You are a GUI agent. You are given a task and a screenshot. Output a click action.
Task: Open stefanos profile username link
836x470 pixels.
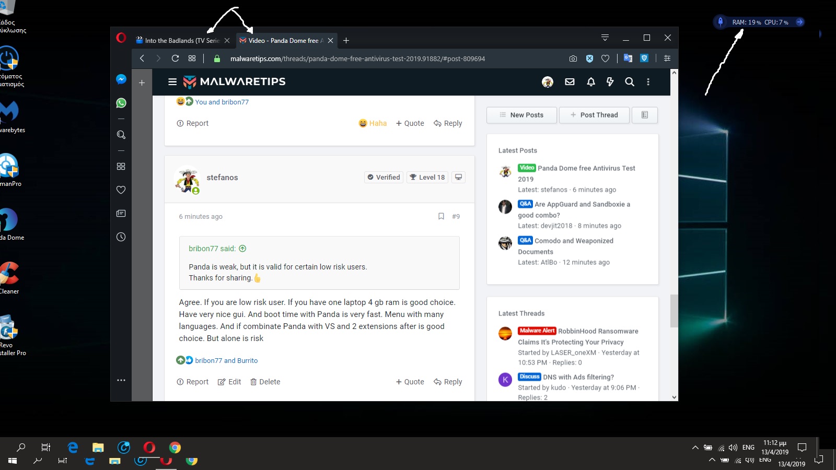pos(222,178)
